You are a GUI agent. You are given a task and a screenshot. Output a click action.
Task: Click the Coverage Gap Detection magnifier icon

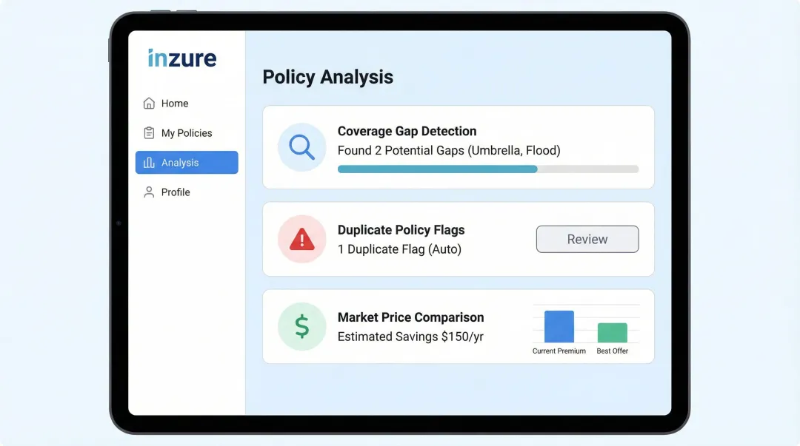point(301,147)
